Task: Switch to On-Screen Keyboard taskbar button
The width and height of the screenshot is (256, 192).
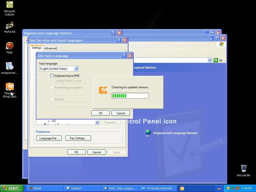Action: coord(158,188)
